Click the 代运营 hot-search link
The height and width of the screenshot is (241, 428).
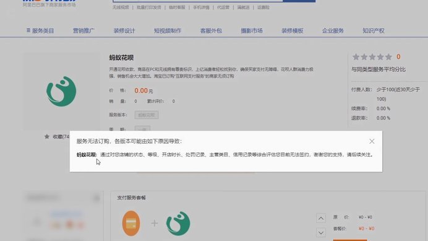point(223,7)
